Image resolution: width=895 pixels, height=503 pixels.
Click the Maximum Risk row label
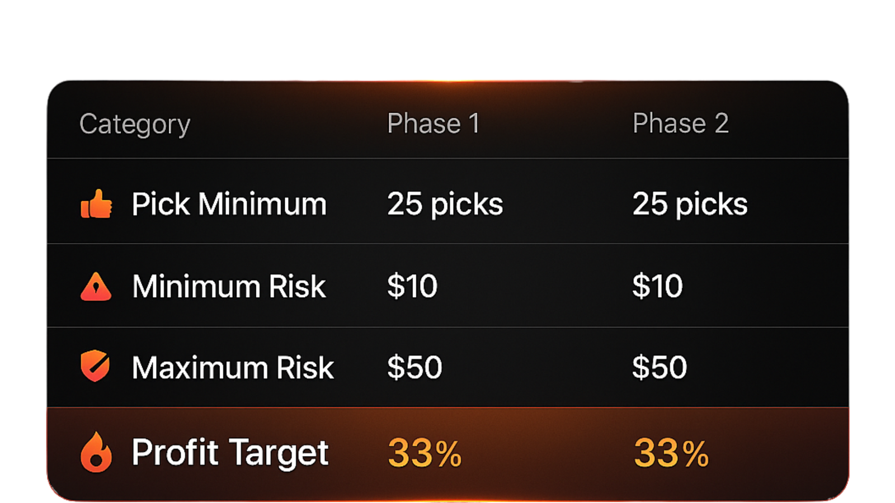233,368
